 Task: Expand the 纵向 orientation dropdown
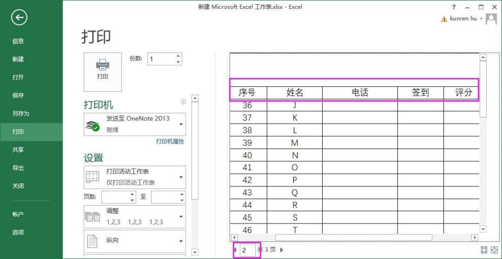[181, 241]
